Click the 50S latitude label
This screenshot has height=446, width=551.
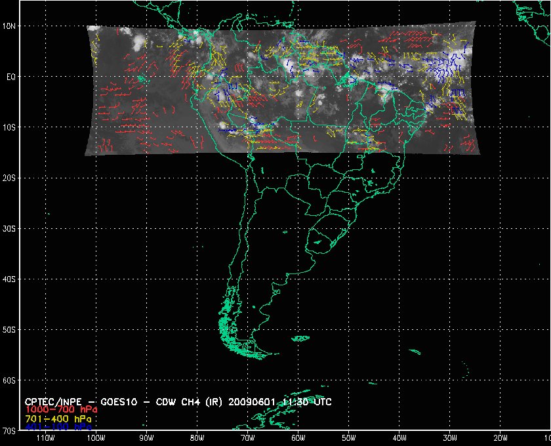coord(9,329)
